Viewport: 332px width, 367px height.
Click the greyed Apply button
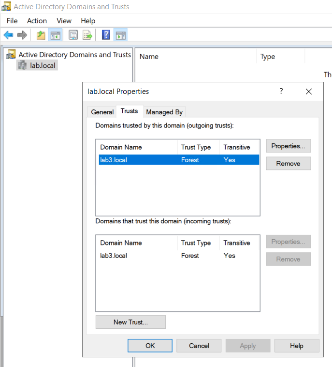tap(248, 346)
